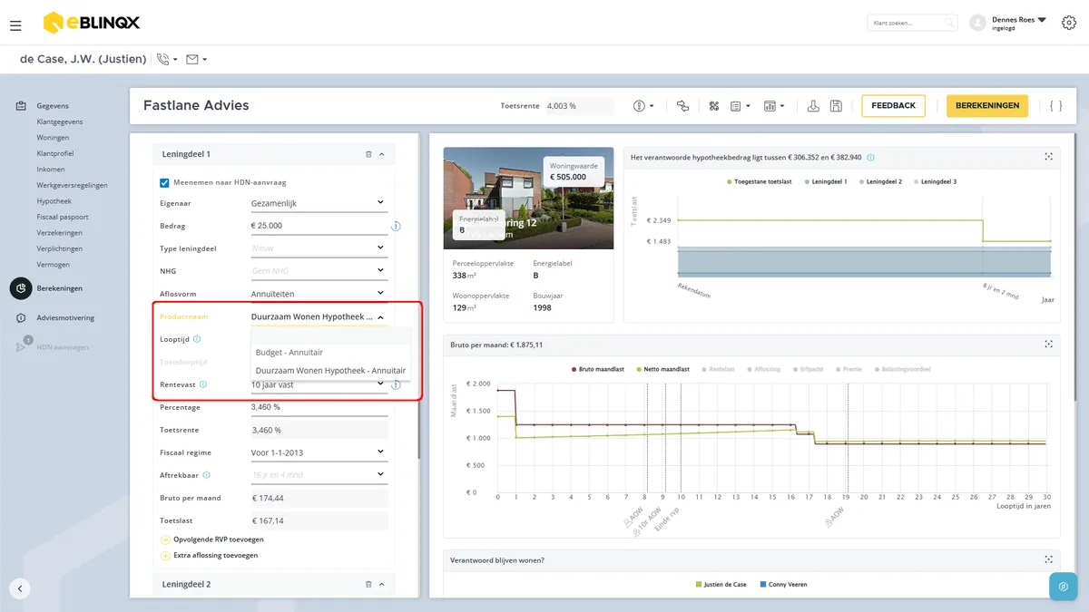This screenshot has width=1089, height=612.
Task: Click the FEEDBACK button
Action: pos(893,105)
